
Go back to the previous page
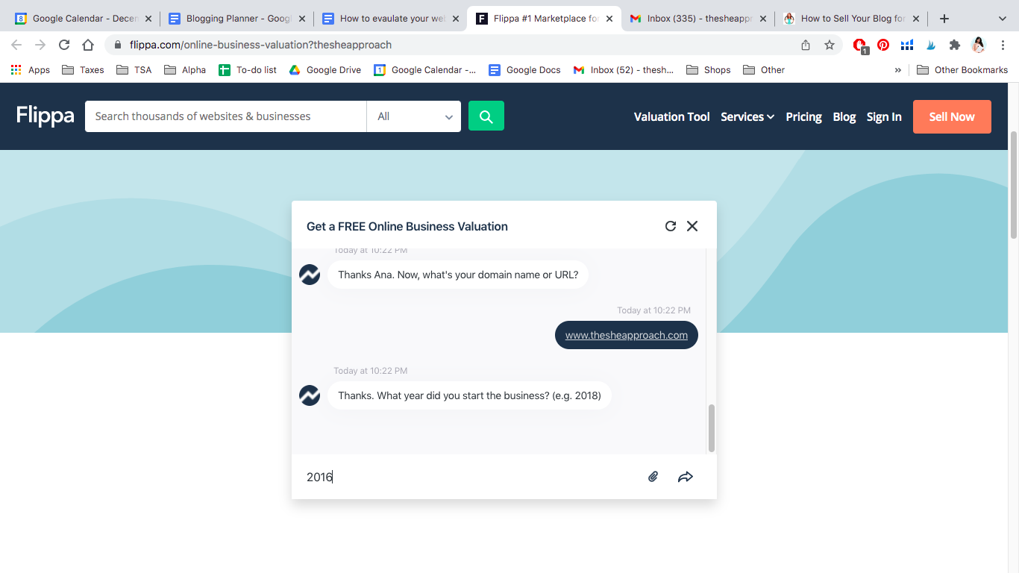tap(16, 45)
